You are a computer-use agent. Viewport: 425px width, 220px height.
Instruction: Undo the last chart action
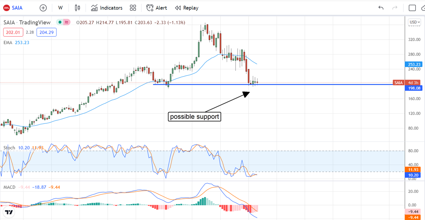(381, 8)
